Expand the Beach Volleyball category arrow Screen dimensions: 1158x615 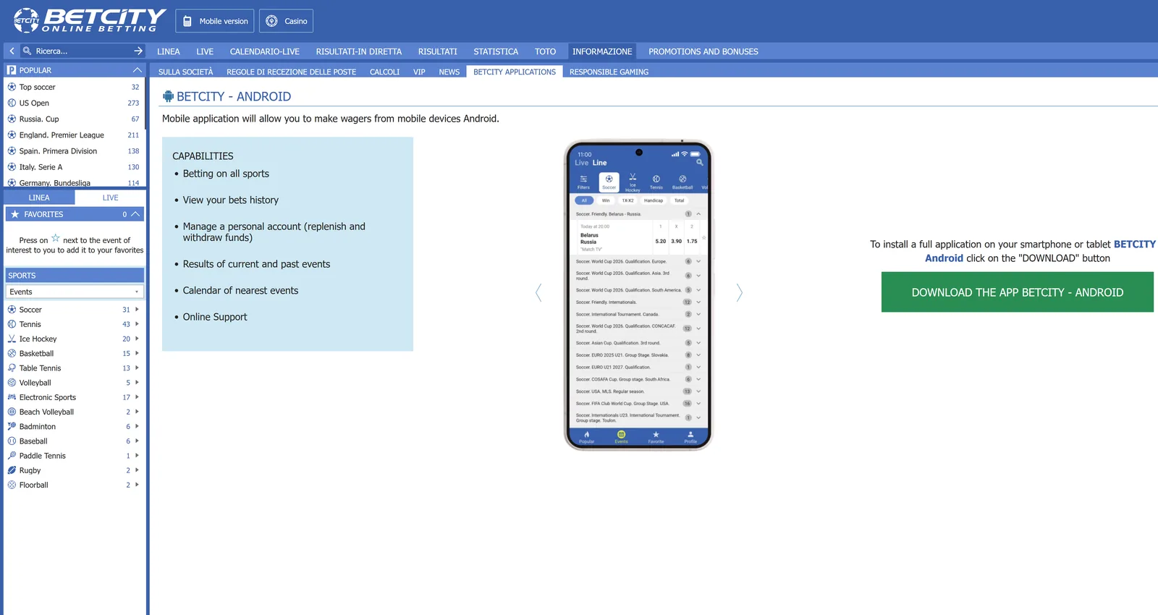(137, 412)
